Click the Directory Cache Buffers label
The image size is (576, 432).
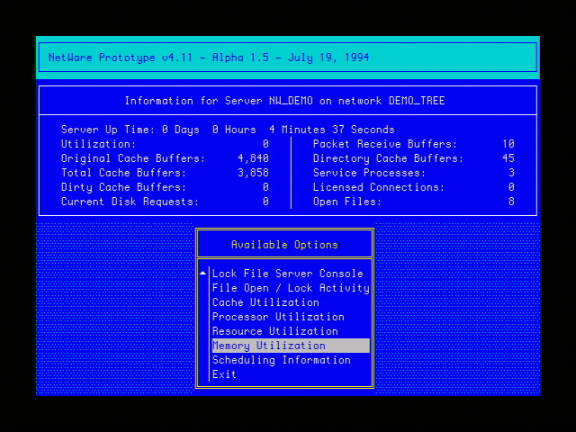388,158
